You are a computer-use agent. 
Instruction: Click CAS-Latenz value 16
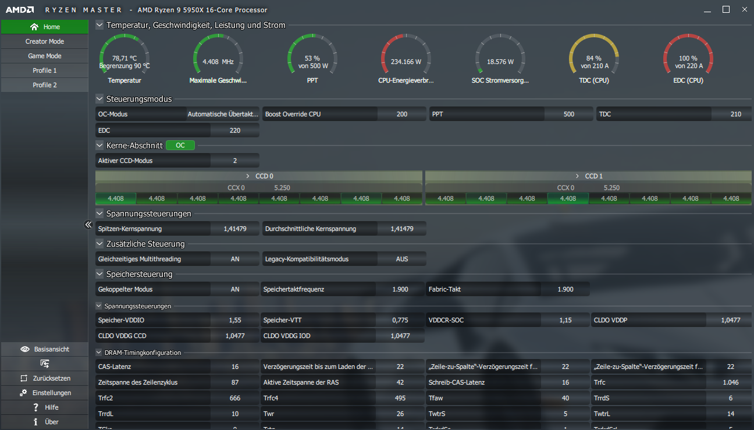[235, 367]
